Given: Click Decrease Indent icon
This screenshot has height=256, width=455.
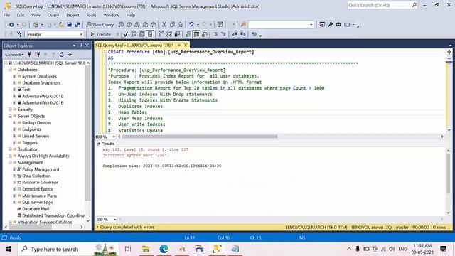Looking at the screenshot, I should pyautogui.click(x=235, y=34).
